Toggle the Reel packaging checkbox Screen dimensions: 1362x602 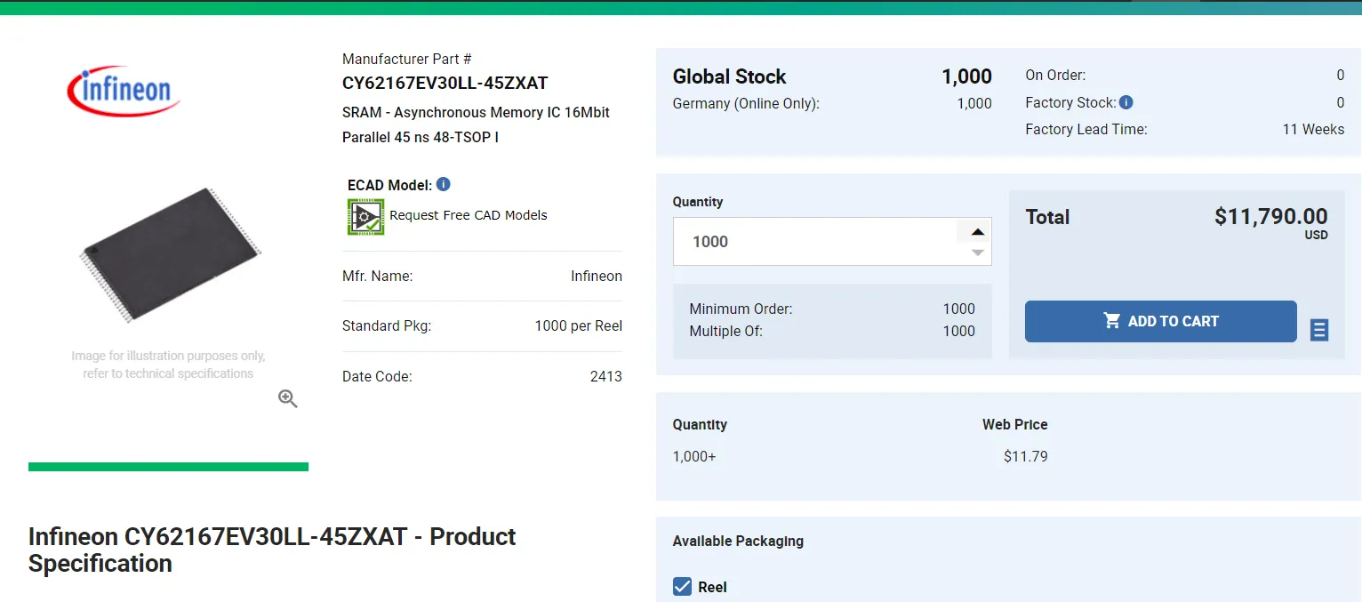click(x=682, y=587)
